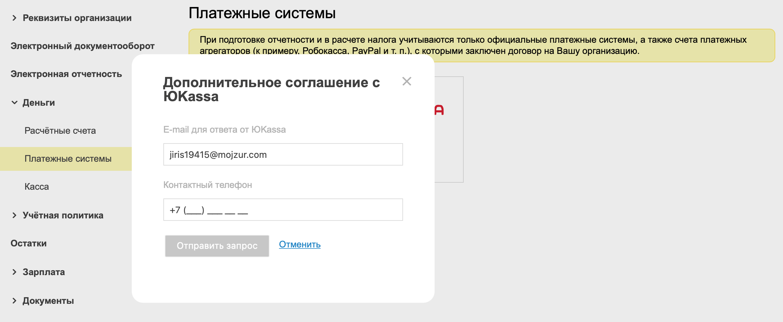Select Платежные системы in sidebar
Viewport: 783px width, 322px height.
[68, 159]
